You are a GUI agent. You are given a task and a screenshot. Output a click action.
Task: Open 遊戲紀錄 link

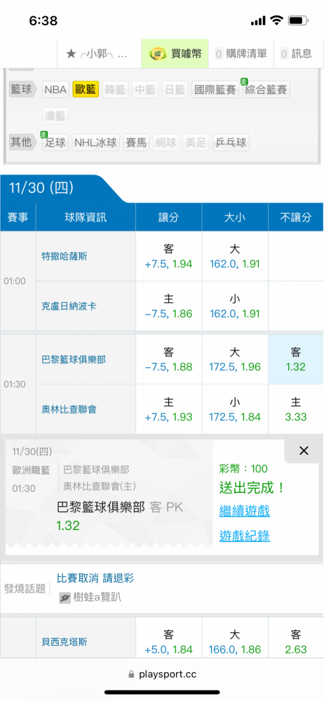(245, 536)
